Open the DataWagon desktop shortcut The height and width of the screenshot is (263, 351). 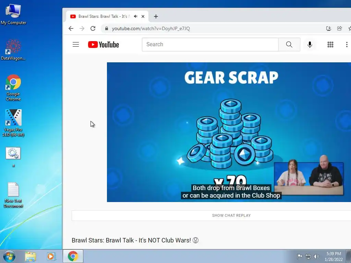[13, 50]
